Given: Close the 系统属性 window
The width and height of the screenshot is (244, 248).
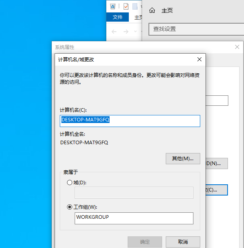Looking at the screenshot, I should (237, 47).
